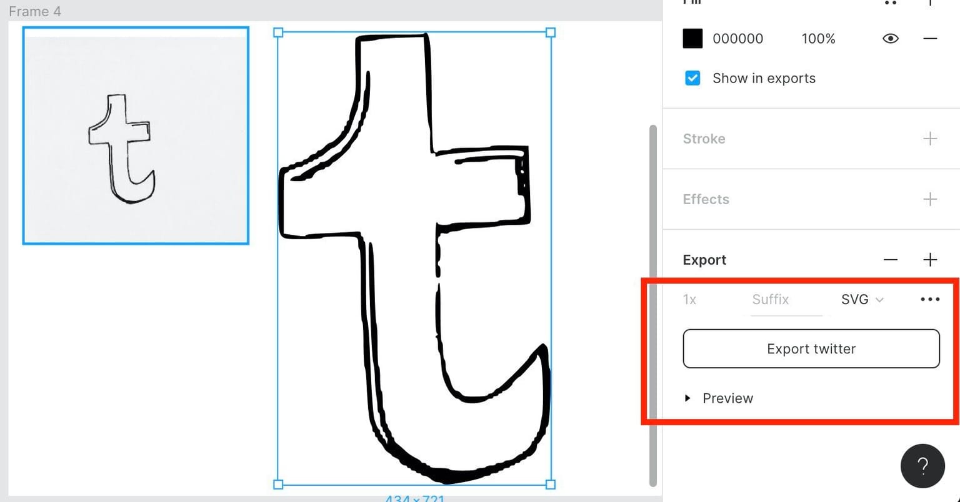Click the 100% fill opacity value
The width and height of the screenshot is (960, 502).
click(x=818, y=39)
